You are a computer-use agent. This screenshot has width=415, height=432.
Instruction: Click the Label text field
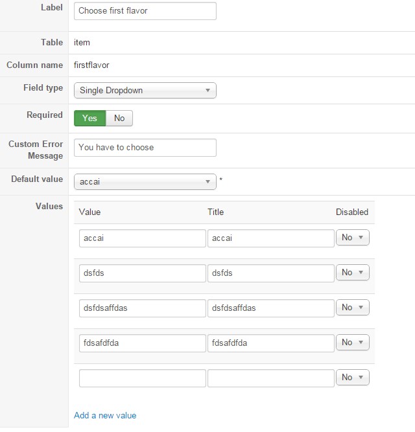pyautogui.click(x=145, y=11)
